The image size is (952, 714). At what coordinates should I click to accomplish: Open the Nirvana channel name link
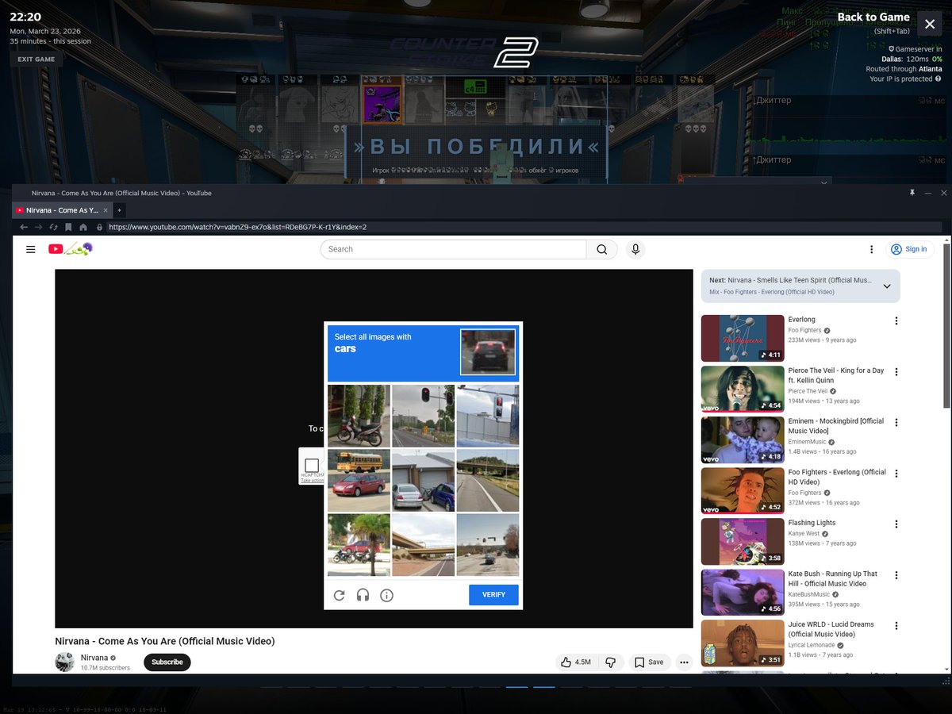94,658
